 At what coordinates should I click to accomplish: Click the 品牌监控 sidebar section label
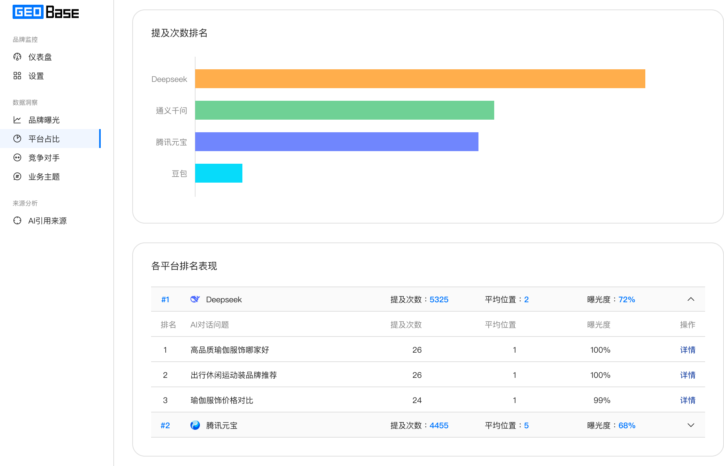pyautogui.click(x=25, y=39)
